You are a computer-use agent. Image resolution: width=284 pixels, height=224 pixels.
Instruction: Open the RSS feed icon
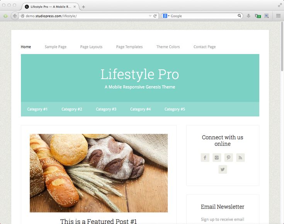pos(240,157)
